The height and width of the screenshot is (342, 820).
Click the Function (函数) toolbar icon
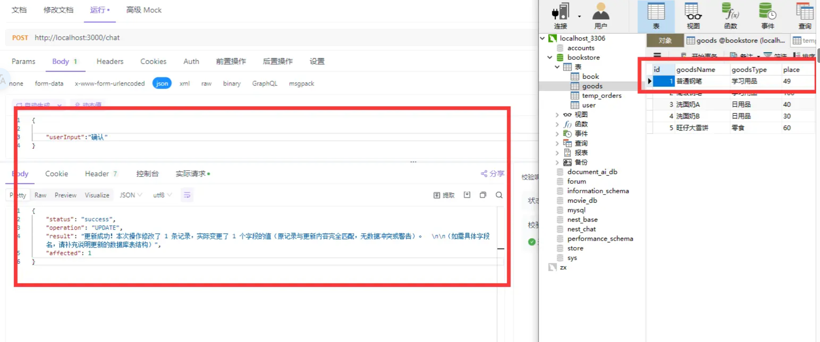(x=730, y=16)
